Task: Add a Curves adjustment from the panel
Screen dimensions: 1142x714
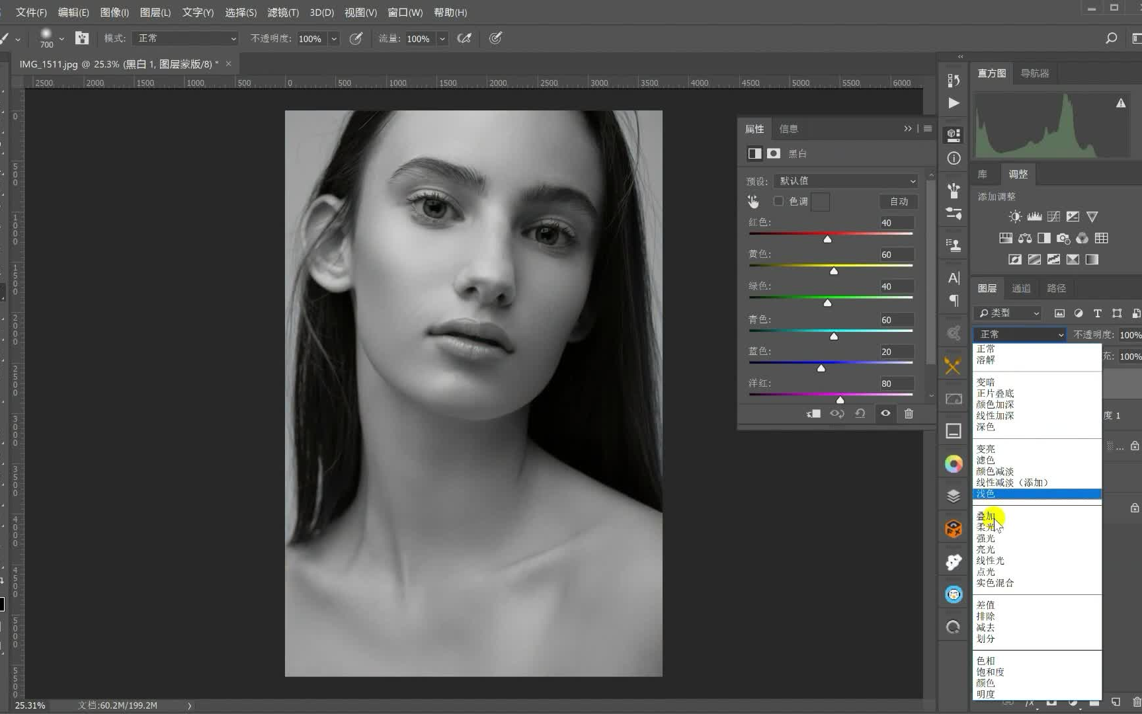Action: click(x=1053, y=217)
